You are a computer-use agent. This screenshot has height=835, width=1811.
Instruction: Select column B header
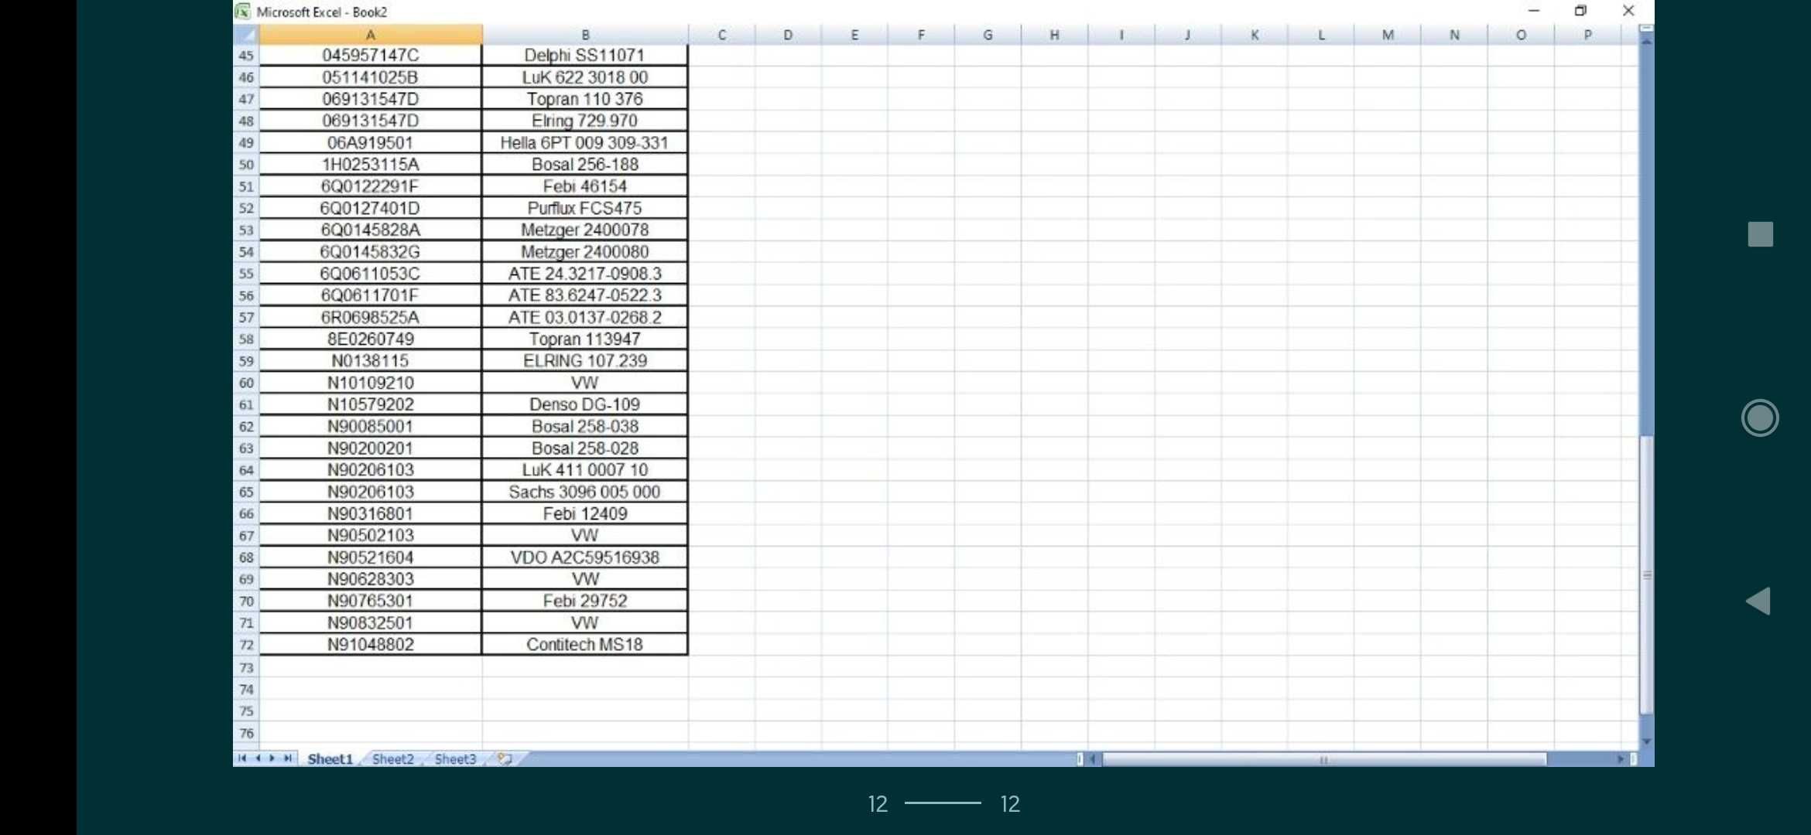click(585, 35)
